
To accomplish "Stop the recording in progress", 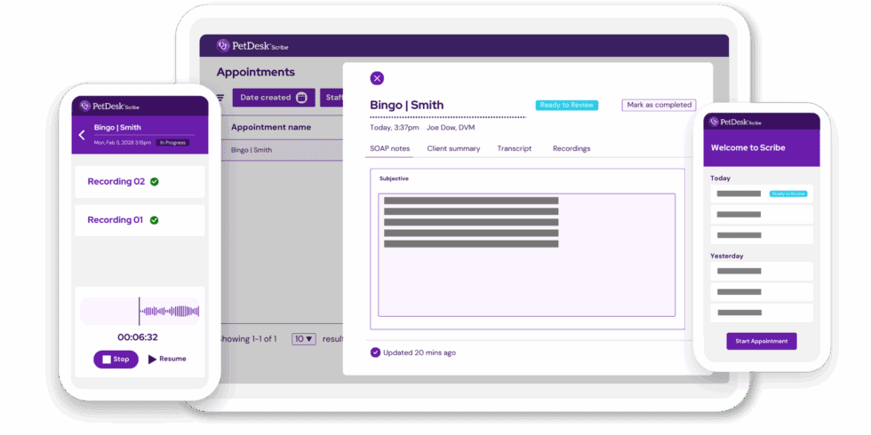I will 116,360.
